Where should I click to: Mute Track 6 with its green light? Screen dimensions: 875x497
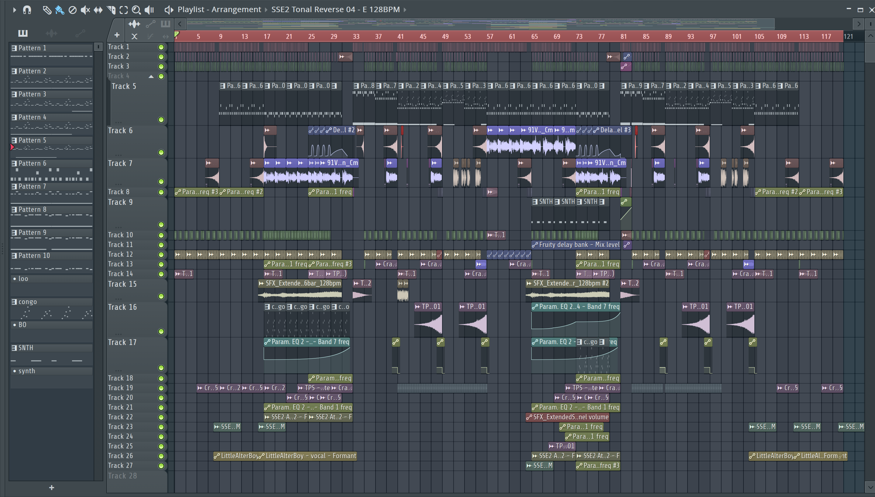[161, 152]
